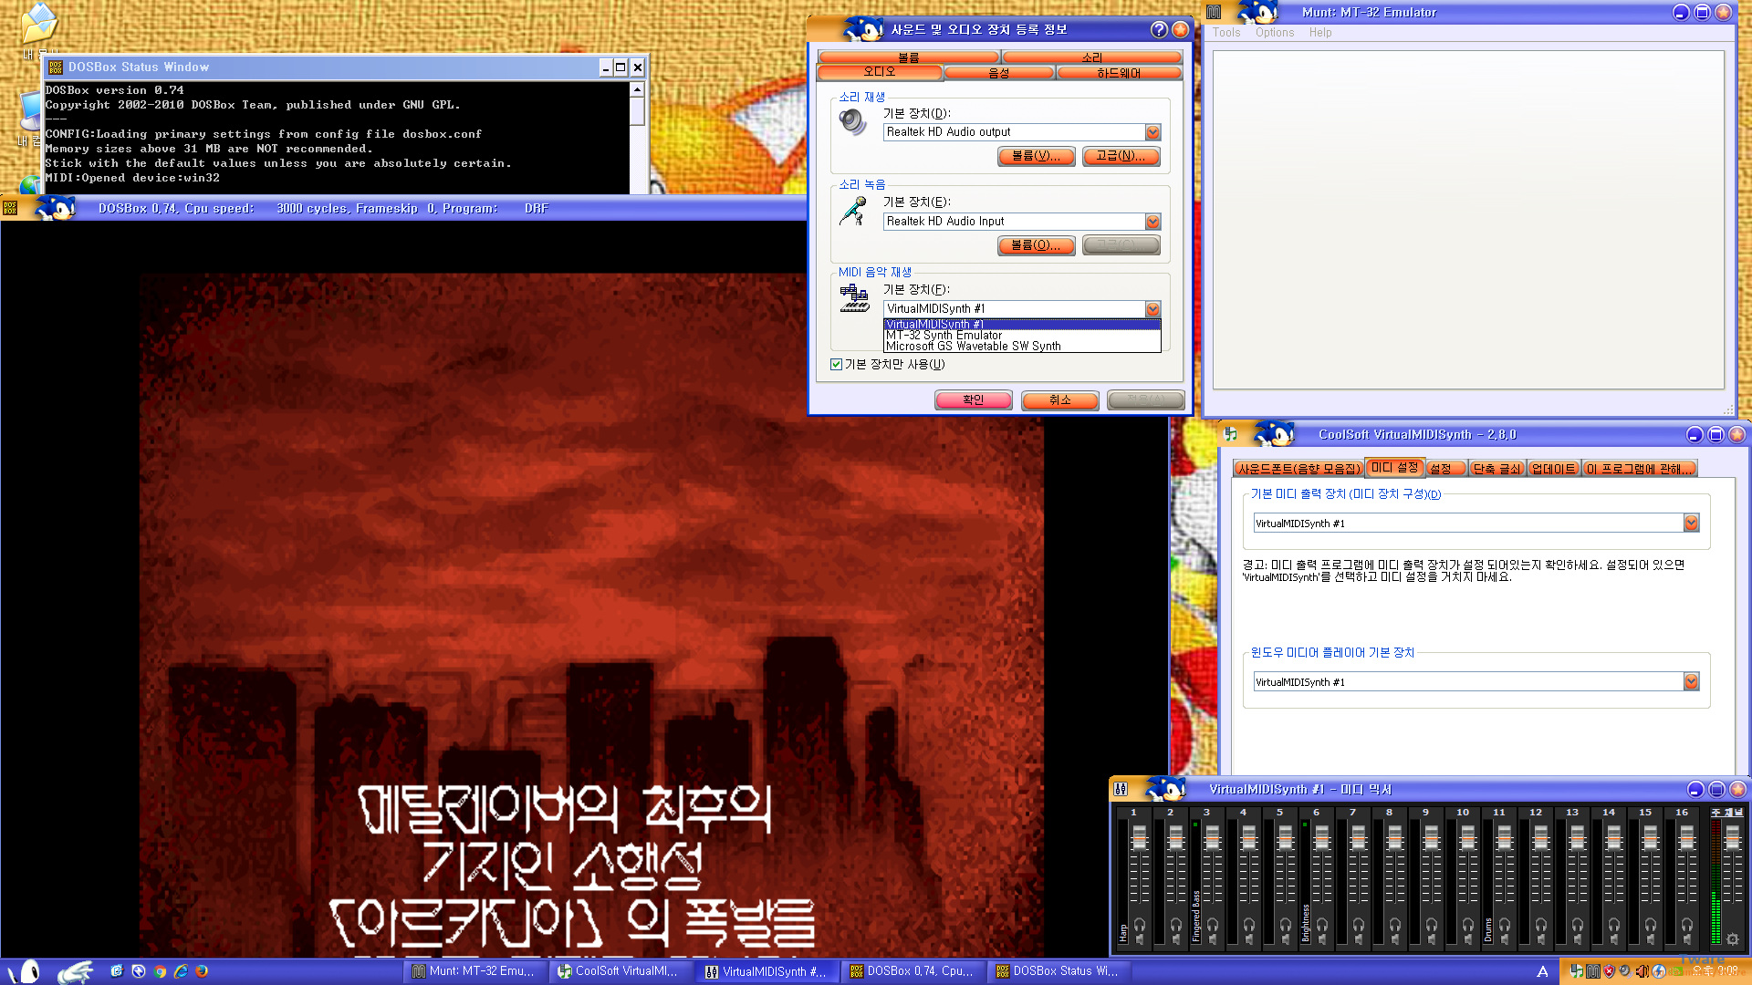The width and height of the screenshot is (1752, 985).
Task: Open mixer settings via the gear icon
Action: (x=1732, y=939)
